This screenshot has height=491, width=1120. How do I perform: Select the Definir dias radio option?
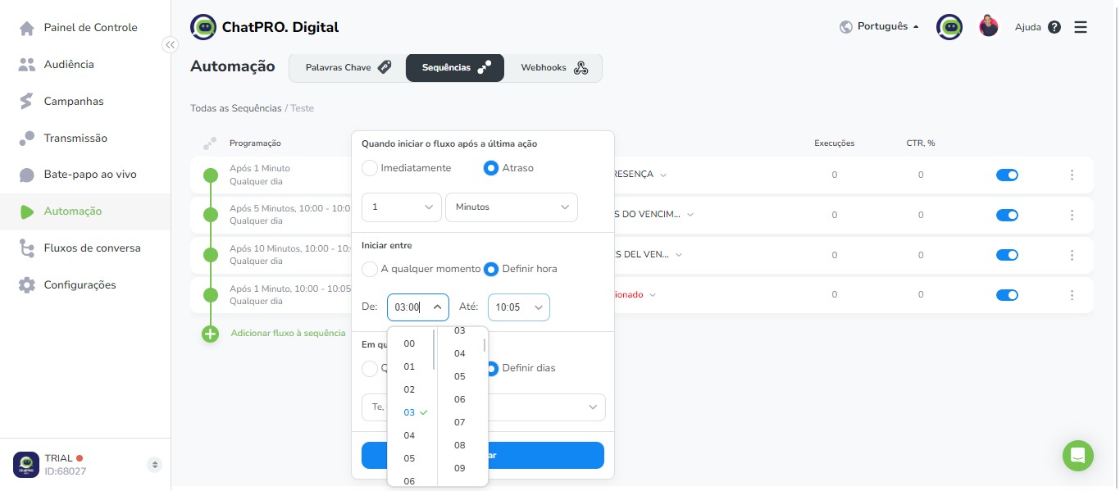[x=491, y=368]
